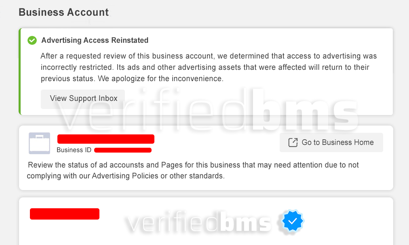Screen dimensions: 409x245
Task: Click the green checkmark success icon
Action: [x=32, y=40]
